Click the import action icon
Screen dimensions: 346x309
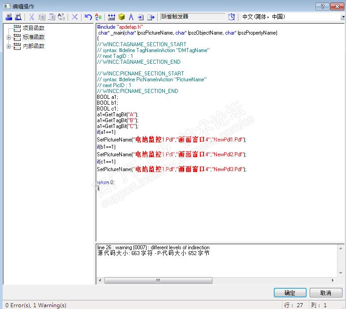pyautogui.click(x=141, y=17)
